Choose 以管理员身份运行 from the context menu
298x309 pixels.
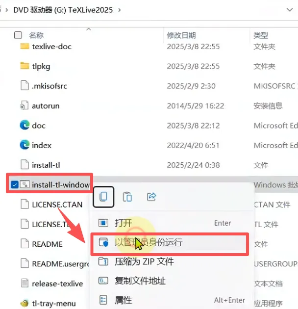(x=170, y=242)
